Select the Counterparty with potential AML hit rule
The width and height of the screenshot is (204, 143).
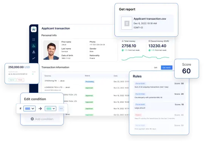click(x=159, y=96)
